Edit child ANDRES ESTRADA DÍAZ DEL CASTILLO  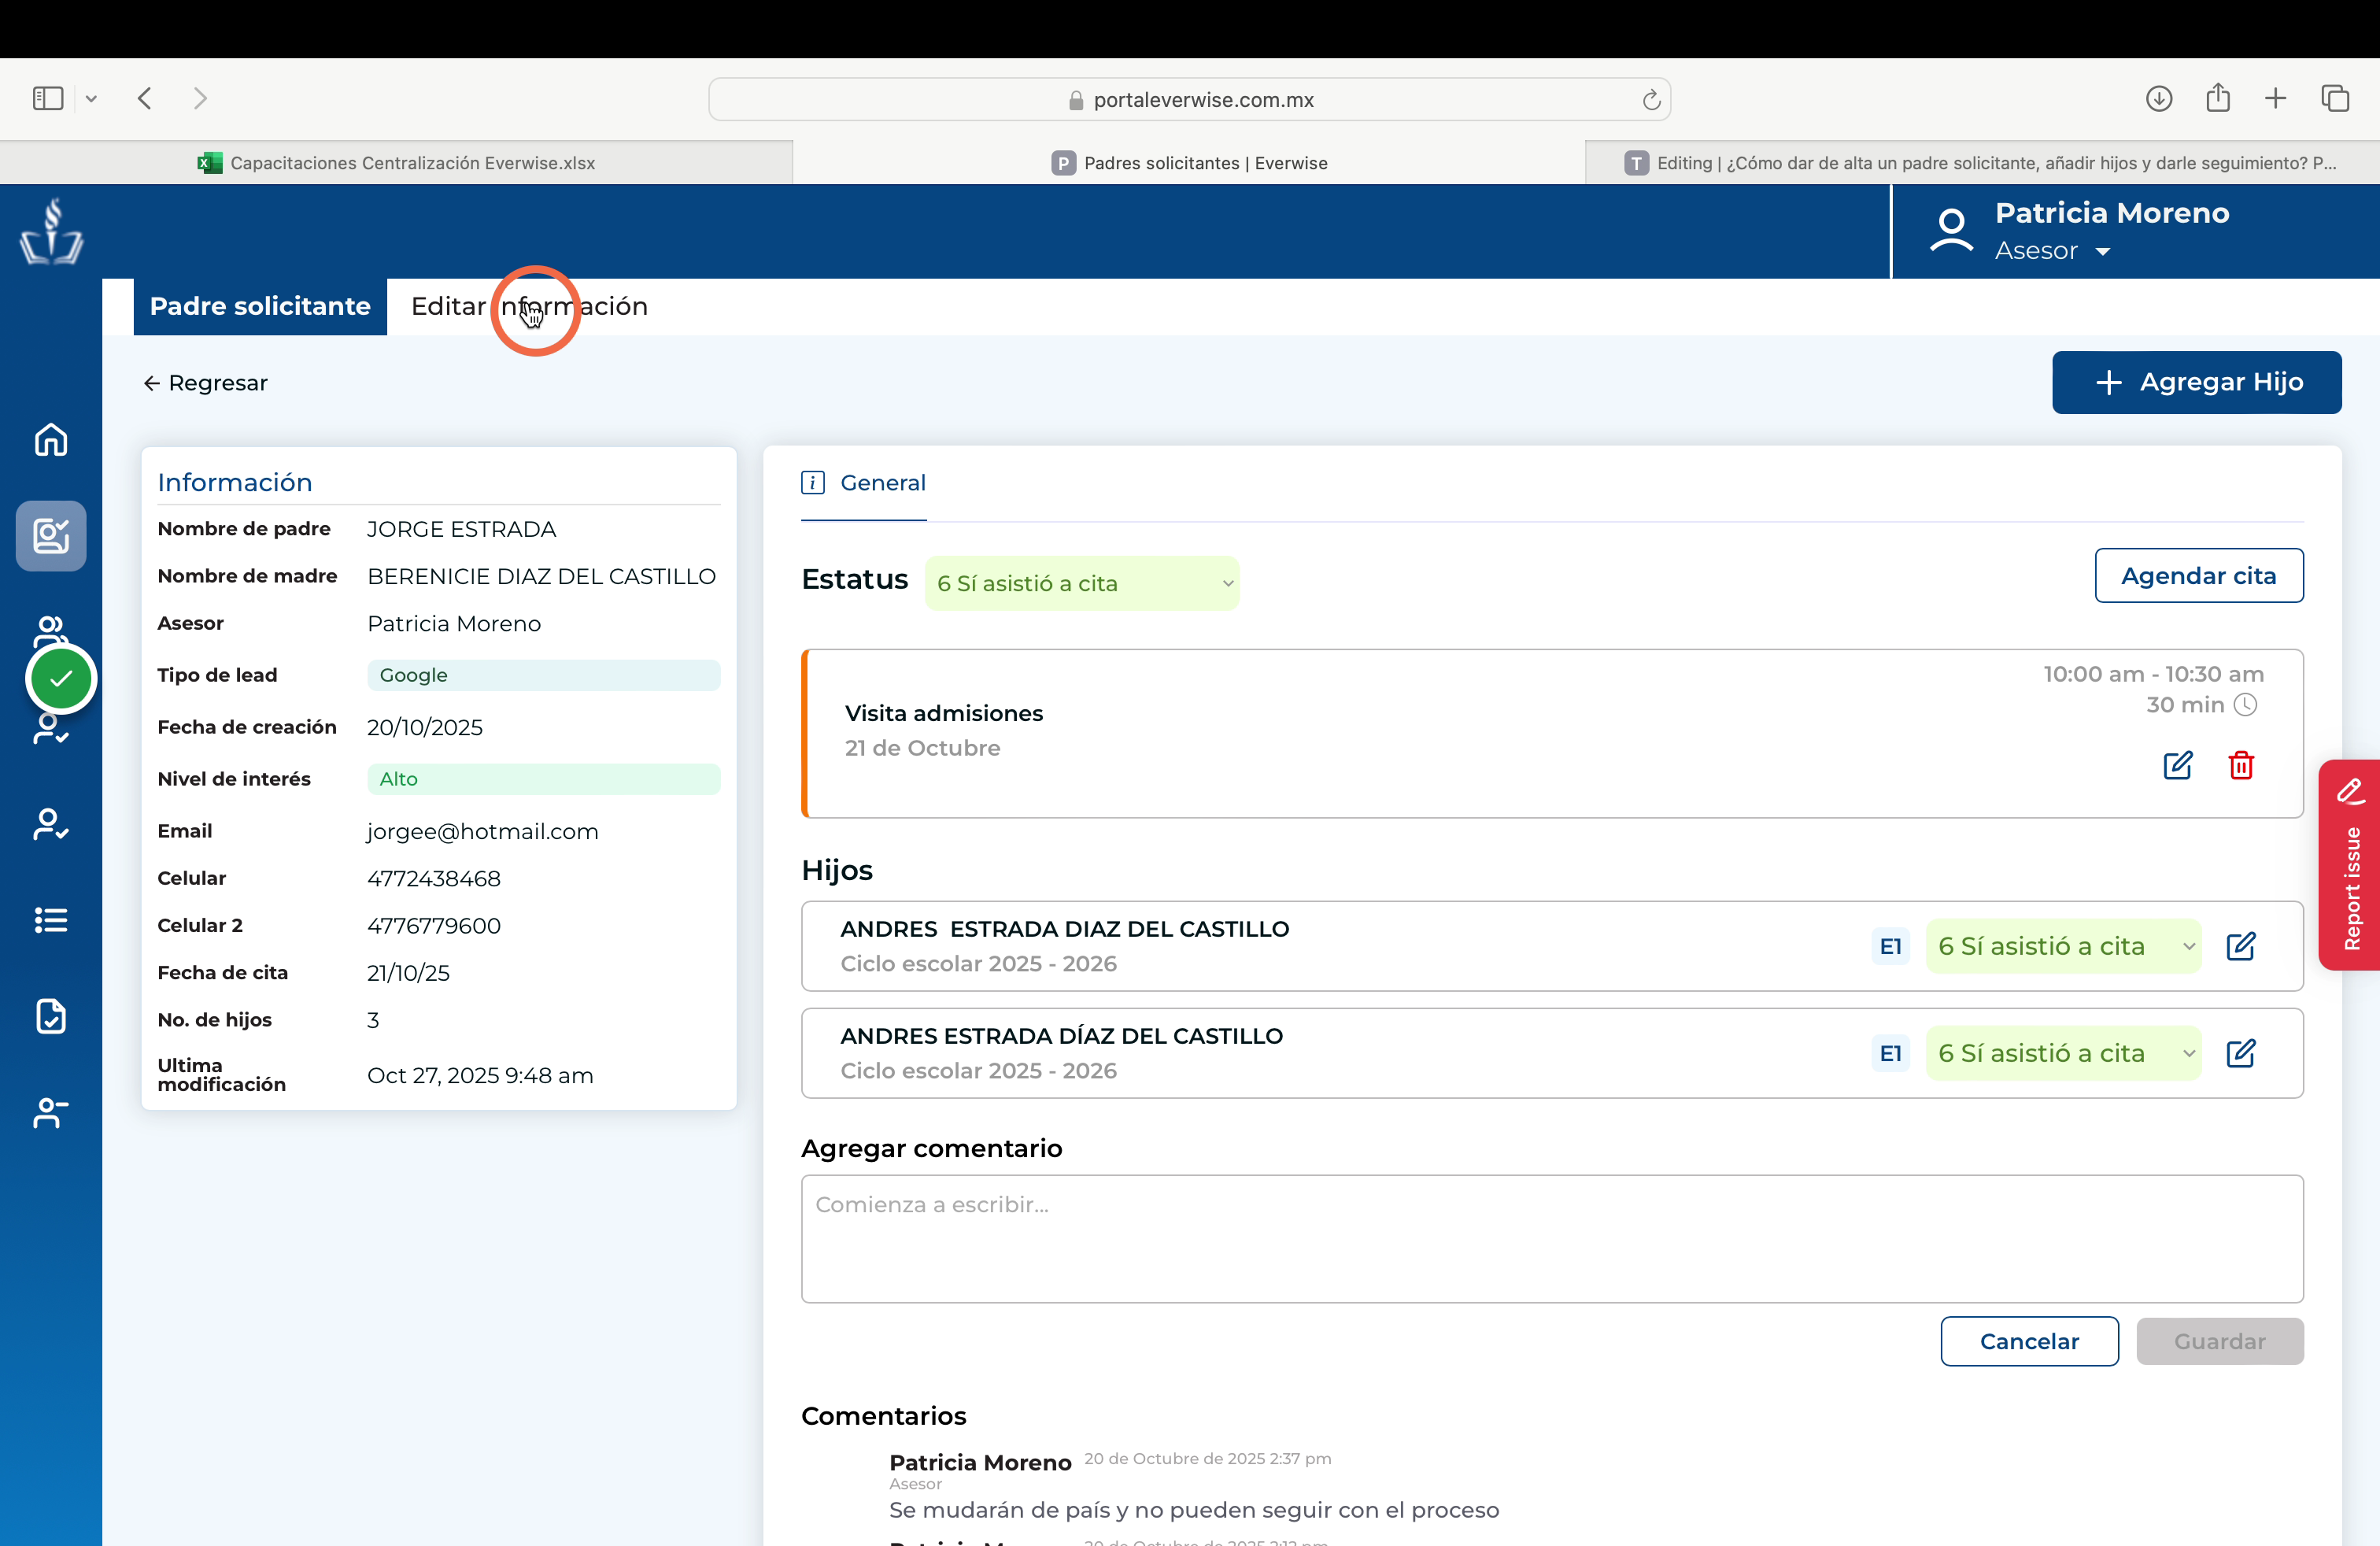tap(2241, 1053)
